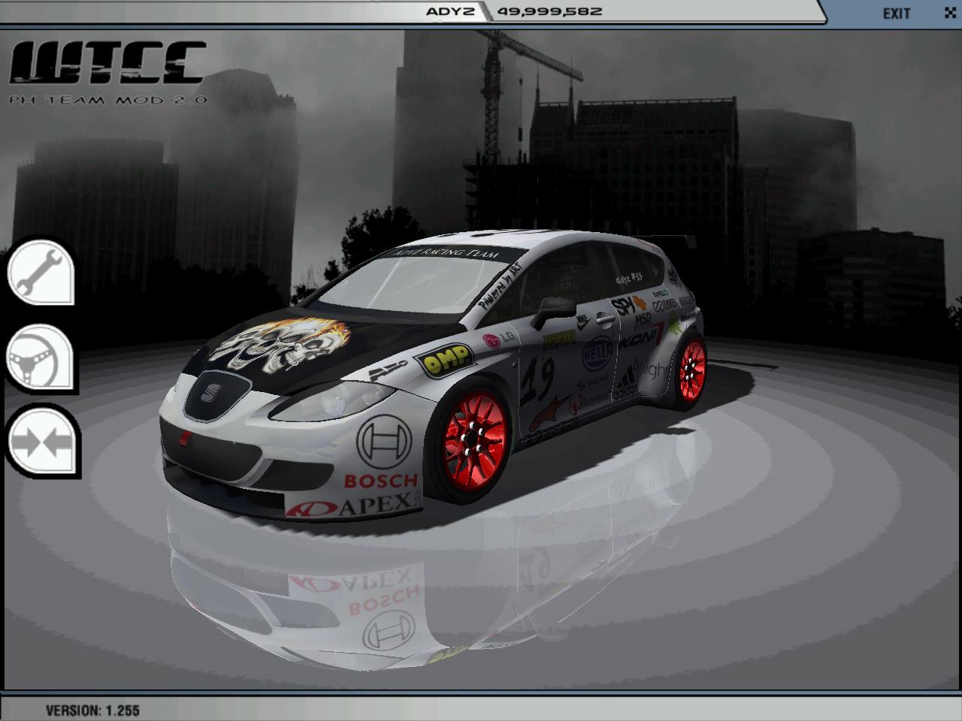
Task: Click the VERSION: 1.255 status text
Action: point(92,710)
